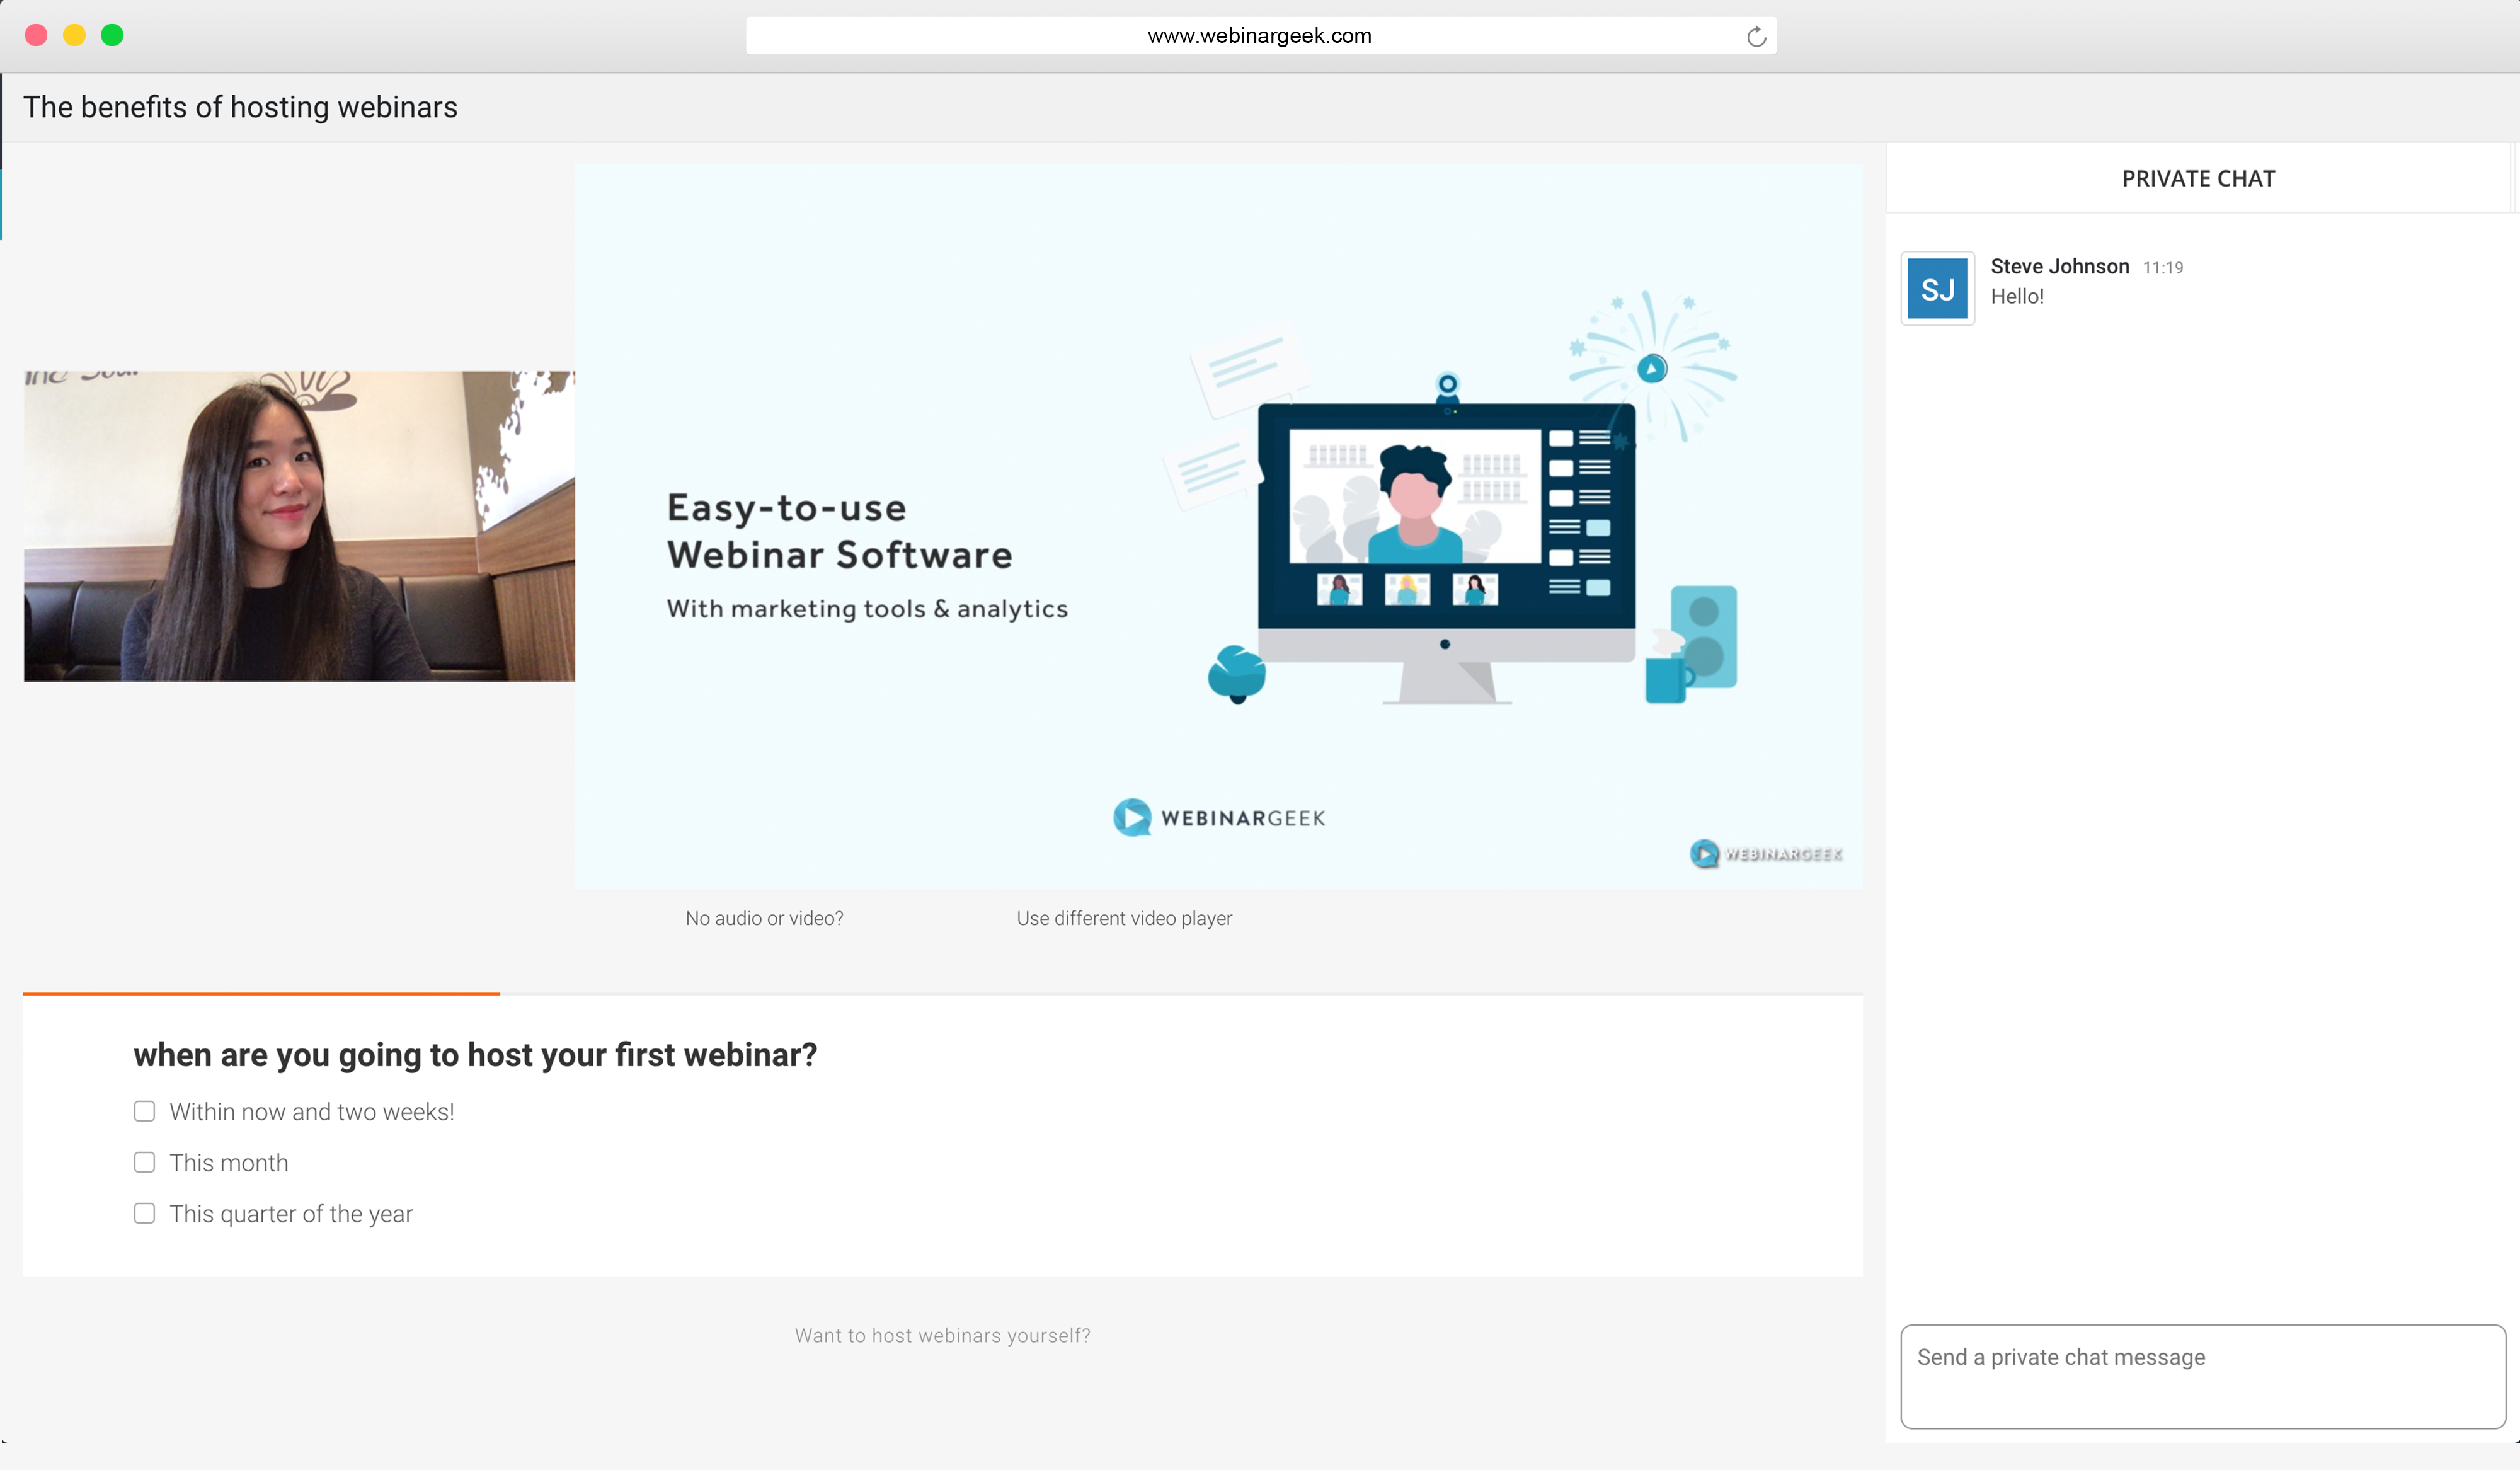Click the browser URL address bar
The height and width of the screenshot is (1470, 2520).
coord(1258,36)
